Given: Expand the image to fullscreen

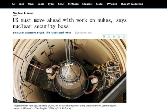Looking at the screenshot, I should (x=109, y=37).
